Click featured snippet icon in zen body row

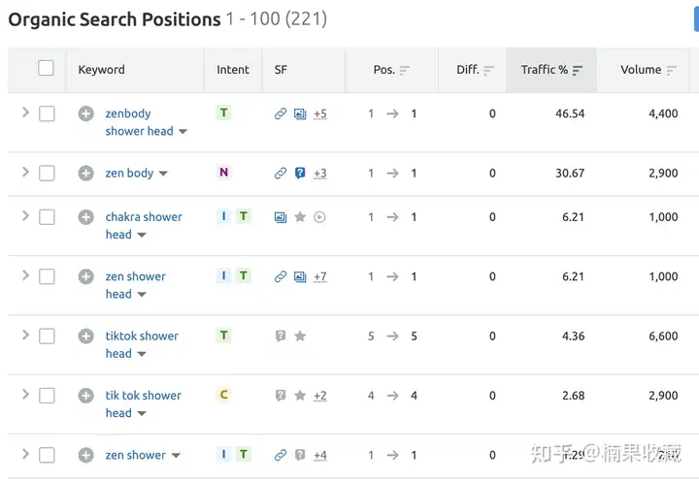tap(300, 173)
